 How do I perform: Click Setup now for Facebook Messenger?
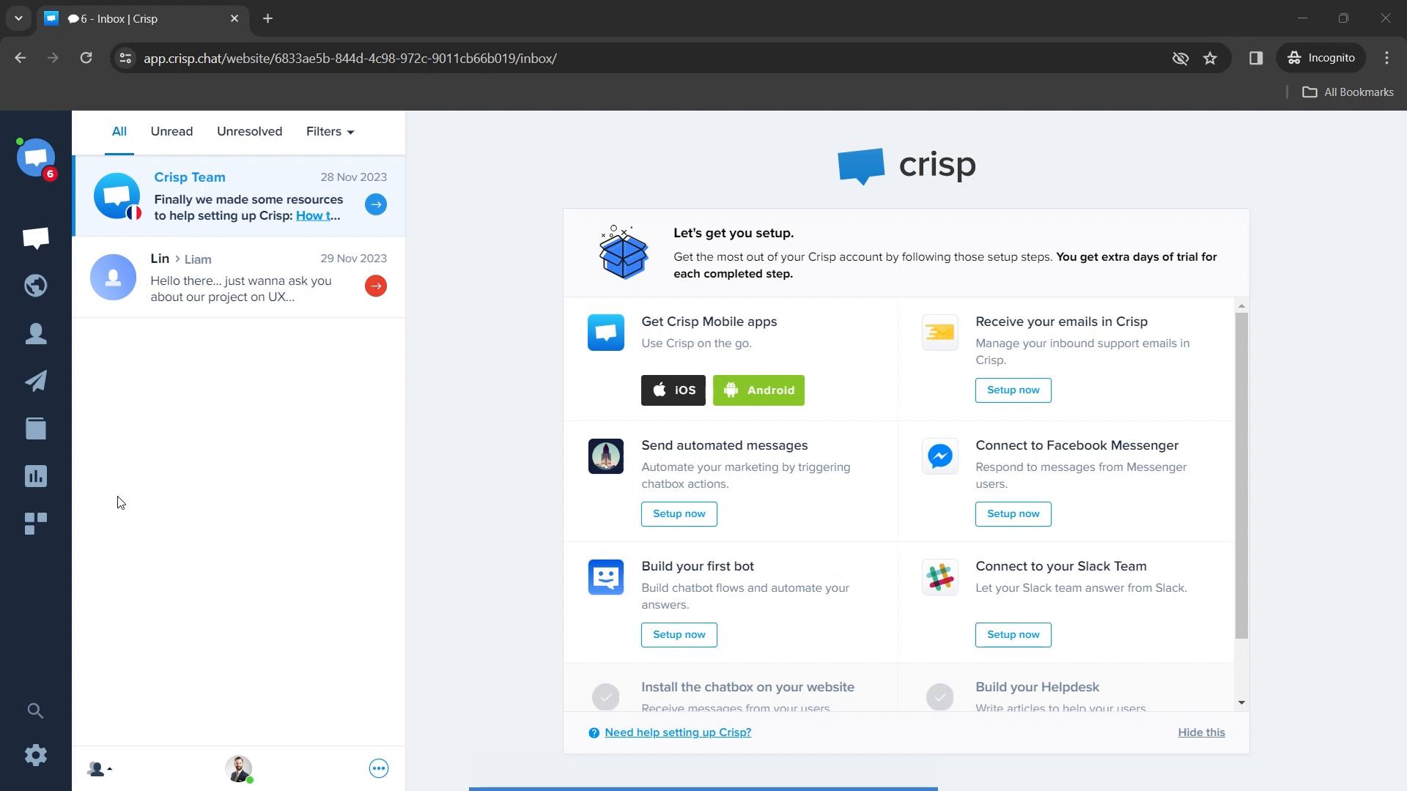(1013, 513)
